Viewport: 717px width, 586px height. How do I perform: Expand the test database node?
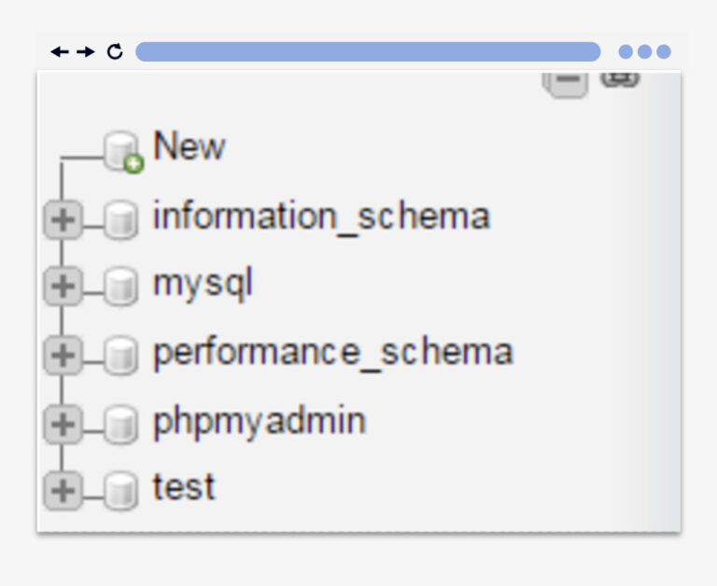coord(63,490)
